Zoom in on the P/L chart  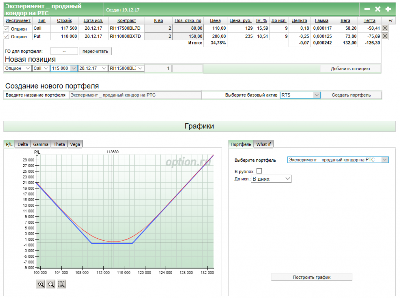pyautogui.click(x=41, y=284)
